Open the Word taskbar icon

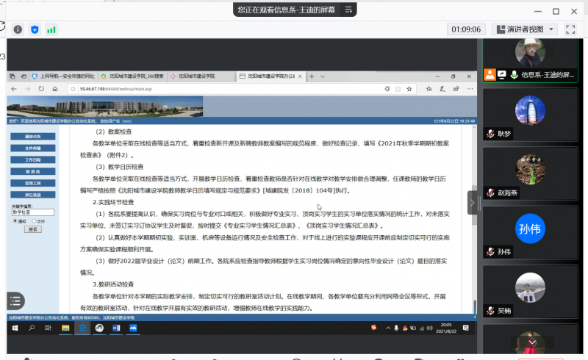[x=116, y=328]
